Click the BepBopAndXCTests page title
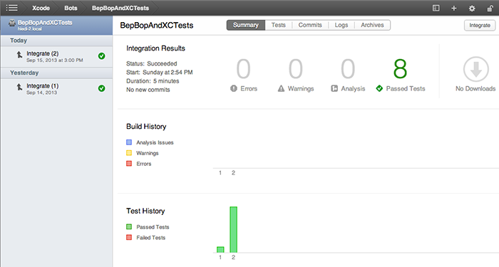Viewport: 499px width, 267px height. pos(157,26)
